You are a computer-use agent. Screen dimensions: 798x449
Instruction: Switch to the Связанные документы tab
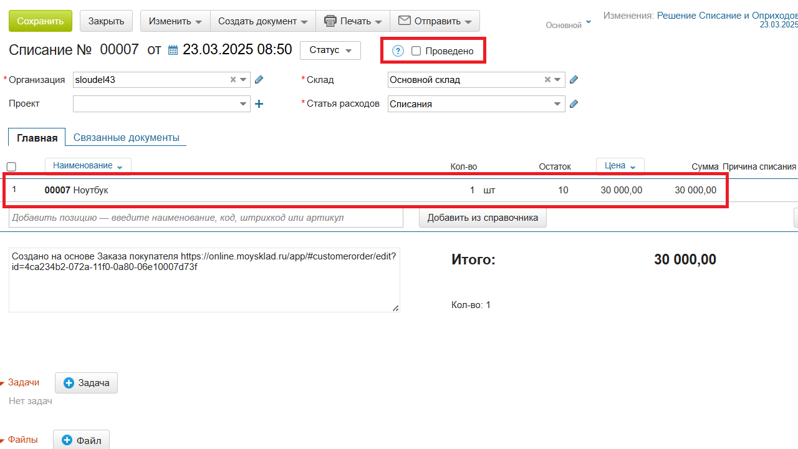point(126,137)
